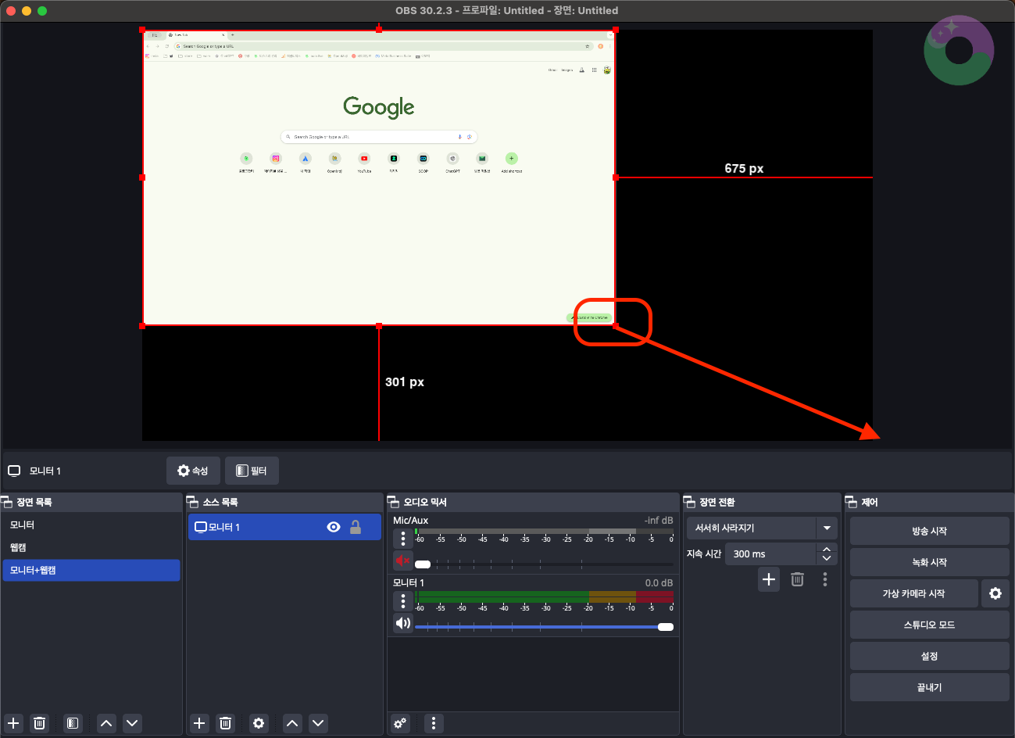Open Mic/Aux options three-dot menu
This screenshot has width=1015, height=738.
[x=403, y=538]
